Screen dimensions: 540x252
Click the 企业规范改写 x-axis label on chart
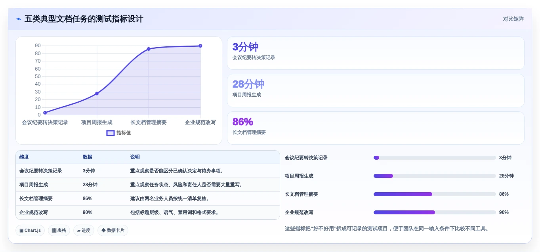click(200, 122)
